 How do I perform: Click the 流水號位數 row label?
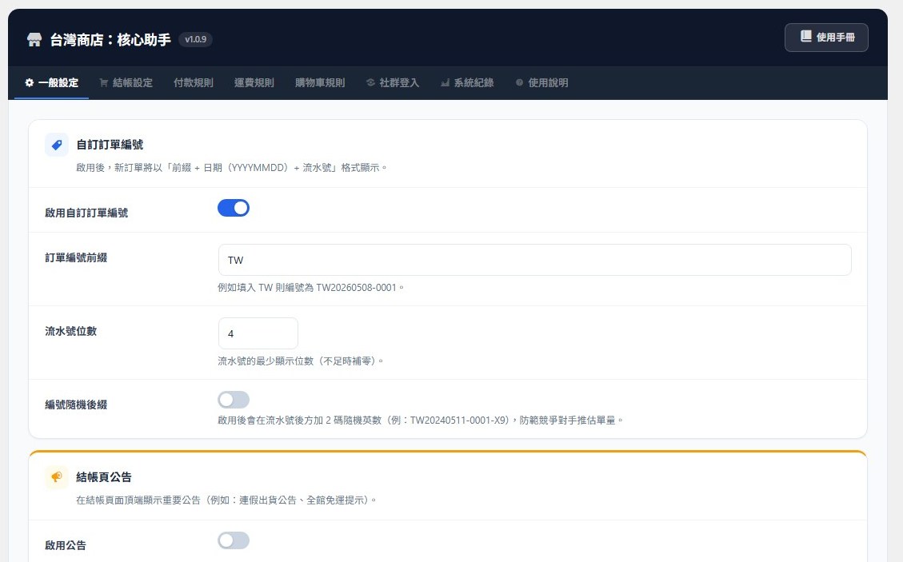71,331
